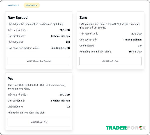Click the TraderForex logo watermark
Image resolution: width=150 pixels, height=135 pixels.
[126, 128]
